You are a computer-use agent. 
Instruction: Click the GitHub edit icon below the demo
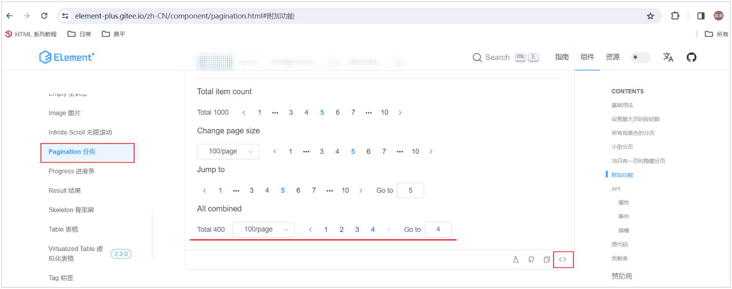[531, 259]
